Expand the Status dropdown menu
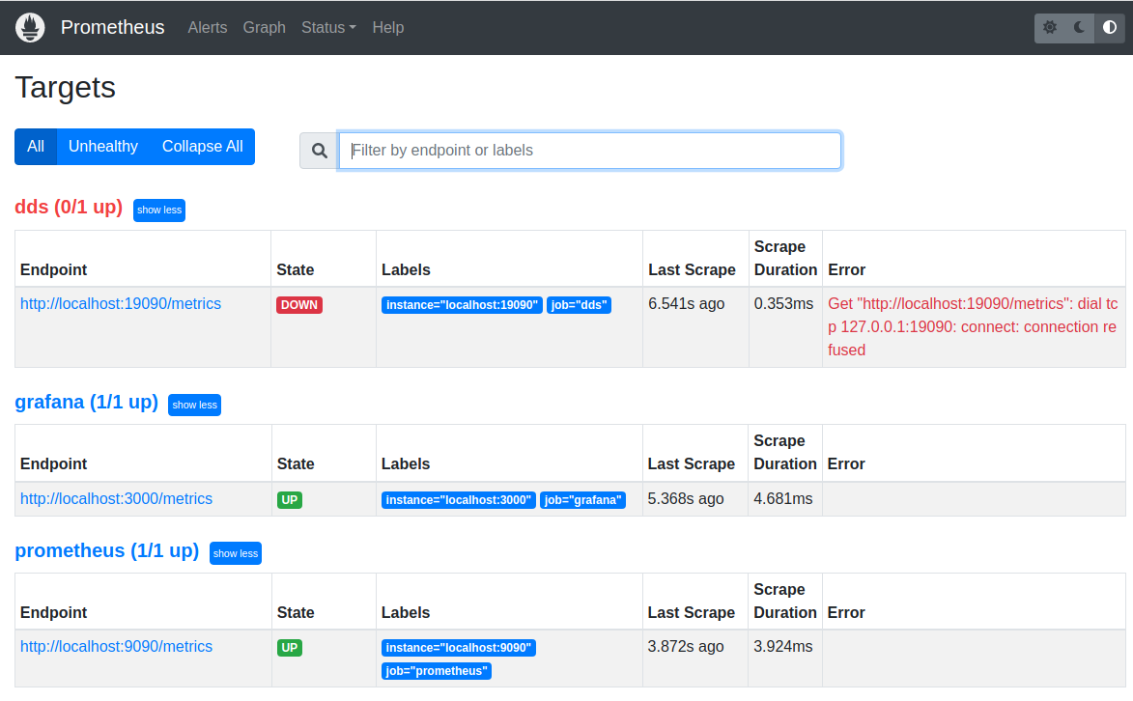1133x701 pixels. tap(328, 27)
